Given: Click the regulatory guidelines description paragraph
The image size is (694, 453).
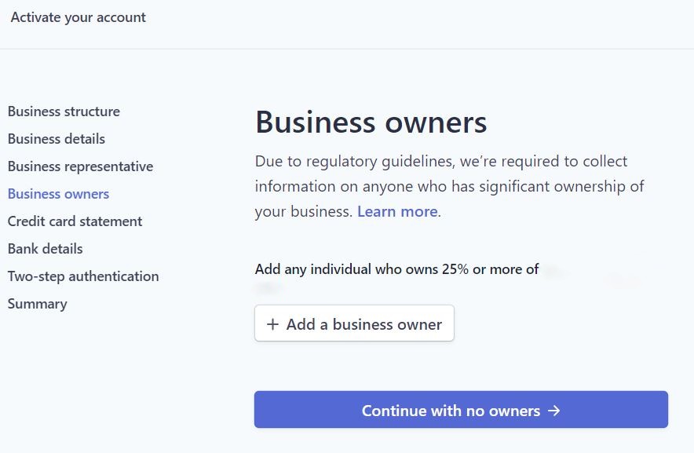Looking at the screenshot, I should [450, 186].
